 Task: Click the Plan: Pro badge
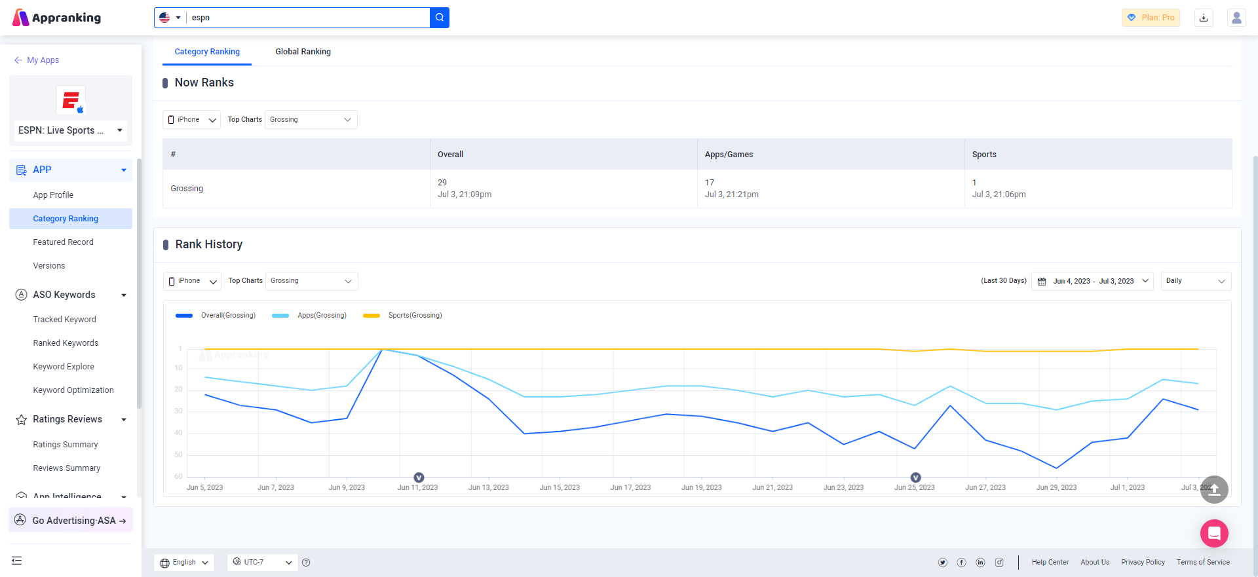point(1151,18)
